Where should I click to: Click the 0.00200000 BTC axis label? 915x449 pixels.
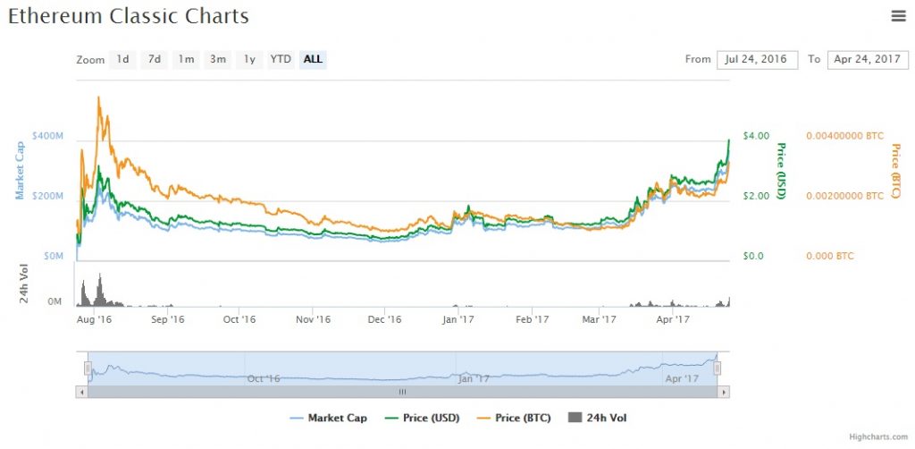coord(845,196)
